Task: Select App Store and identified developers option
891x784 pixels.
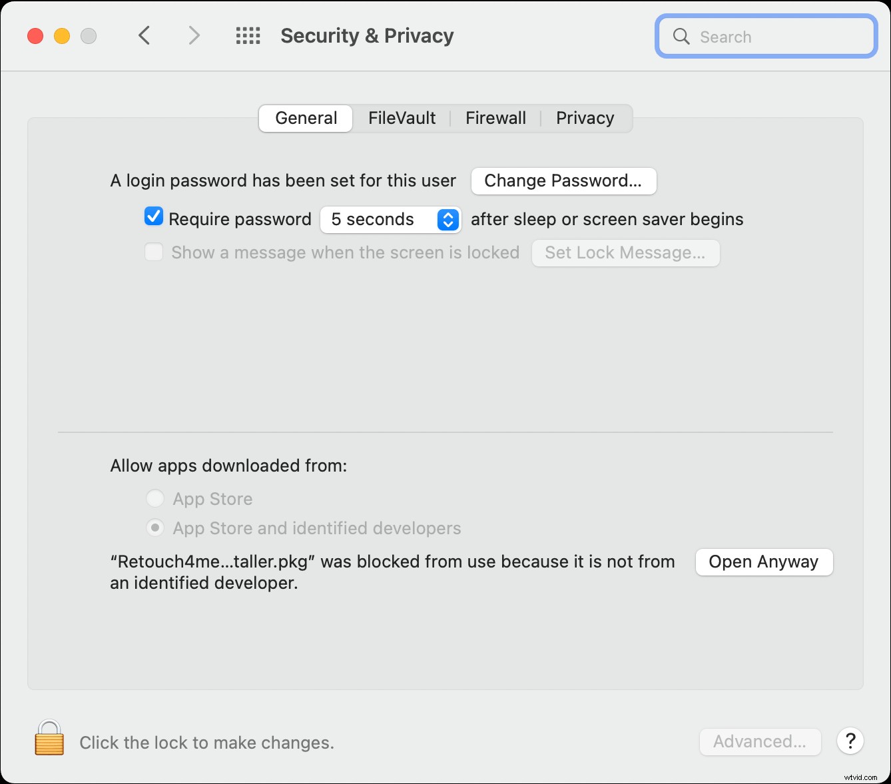Action: click(x=155, y=528)
